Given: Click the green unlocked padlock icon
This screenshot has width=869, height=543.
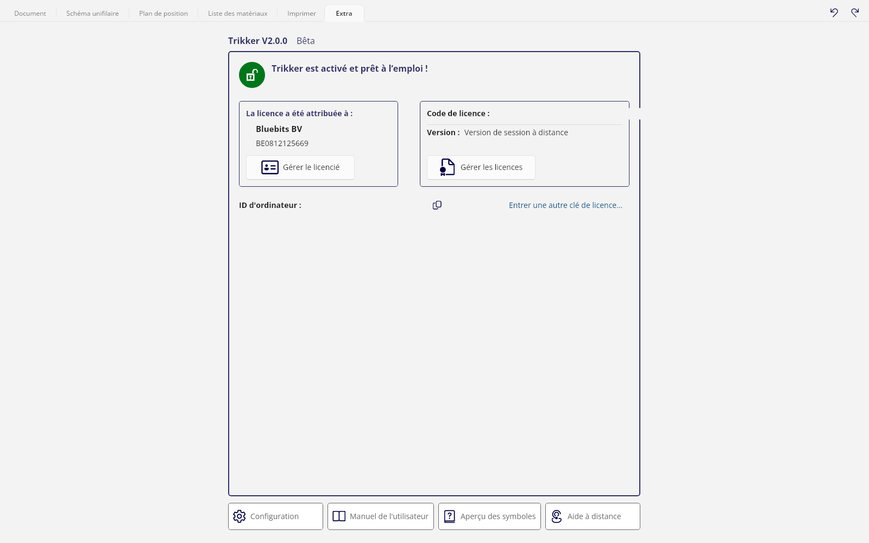Looking at the screenshot, I should tap(252, 75).
